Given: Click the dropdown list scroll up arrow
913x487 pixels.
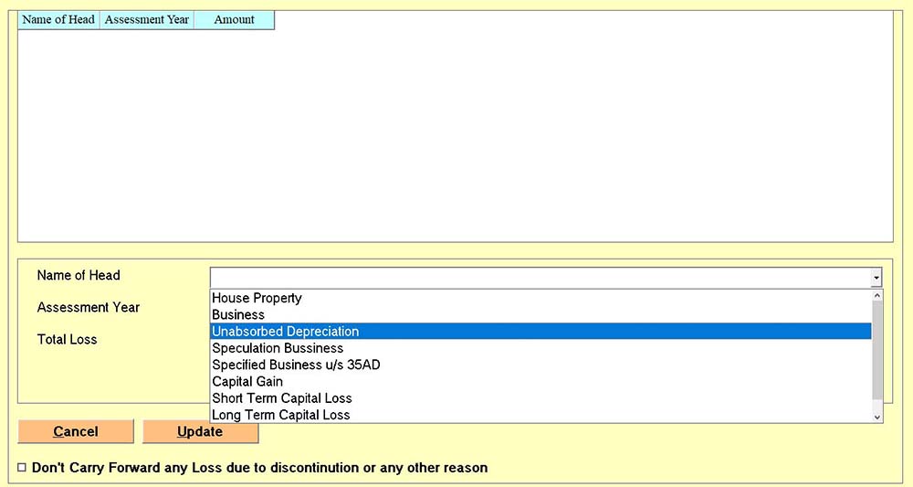Looking at the screenshot, I should (x=878, y=296).
